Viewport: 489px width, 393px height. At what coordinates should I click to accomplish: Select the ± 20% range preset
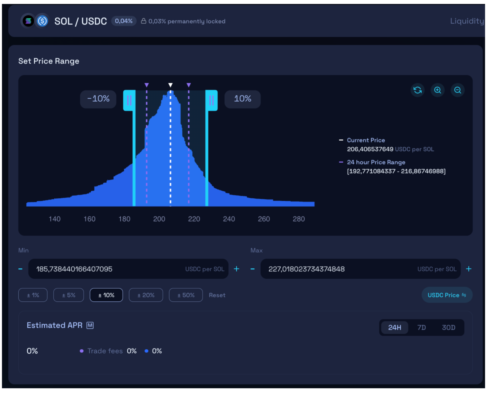pyautogui.click(x=146, y=295)
